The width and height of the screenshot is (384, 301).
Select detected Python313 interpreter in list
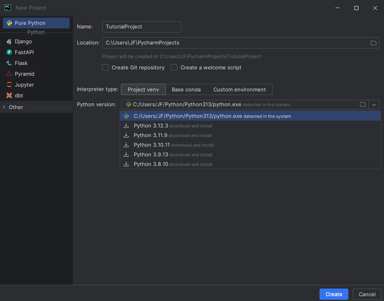click(x=250, y=116)
